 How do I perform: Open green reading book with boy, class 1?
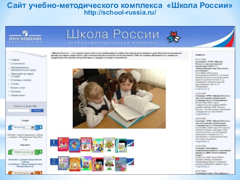pyautogui.click(x=98, y=145)
